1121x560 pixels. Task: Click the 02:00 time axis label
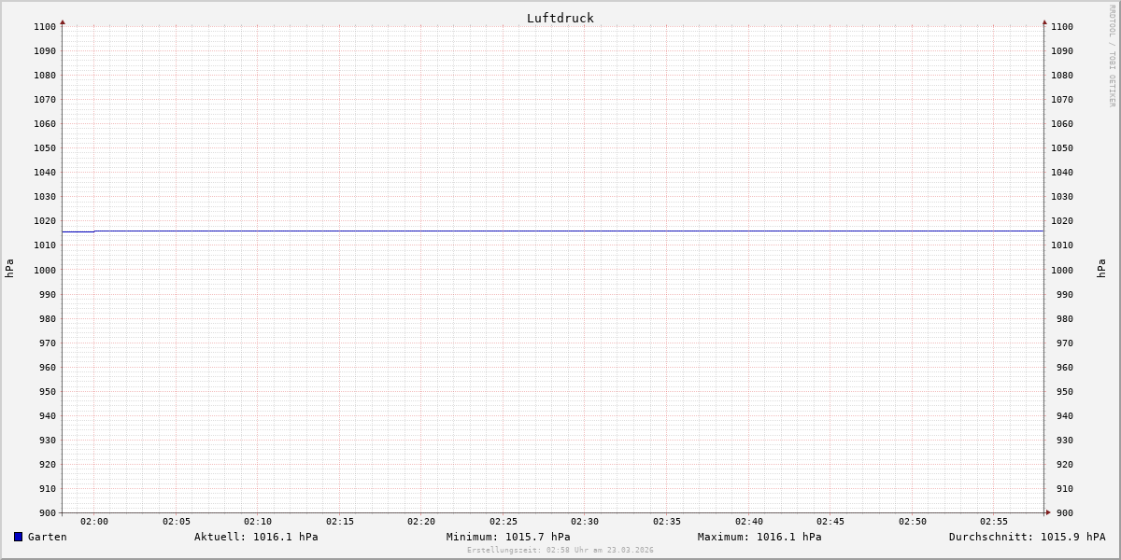pyautogui.click(x=94, y=522)
